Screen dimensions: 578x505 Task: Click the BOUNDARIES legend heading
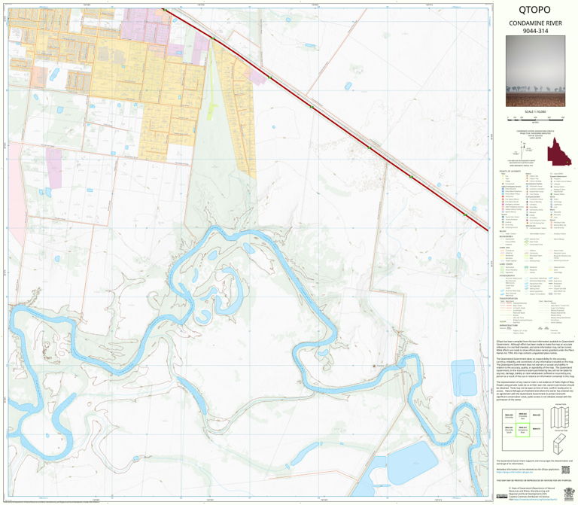click(506, 236)
